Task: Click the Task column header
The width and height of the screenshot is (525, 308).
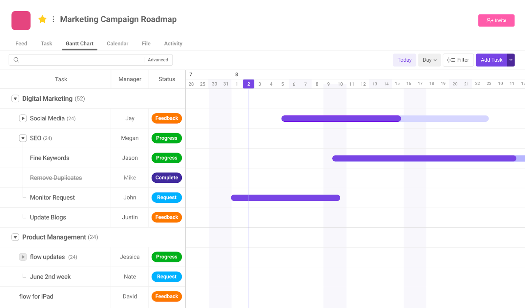Action: coord(61,79)
